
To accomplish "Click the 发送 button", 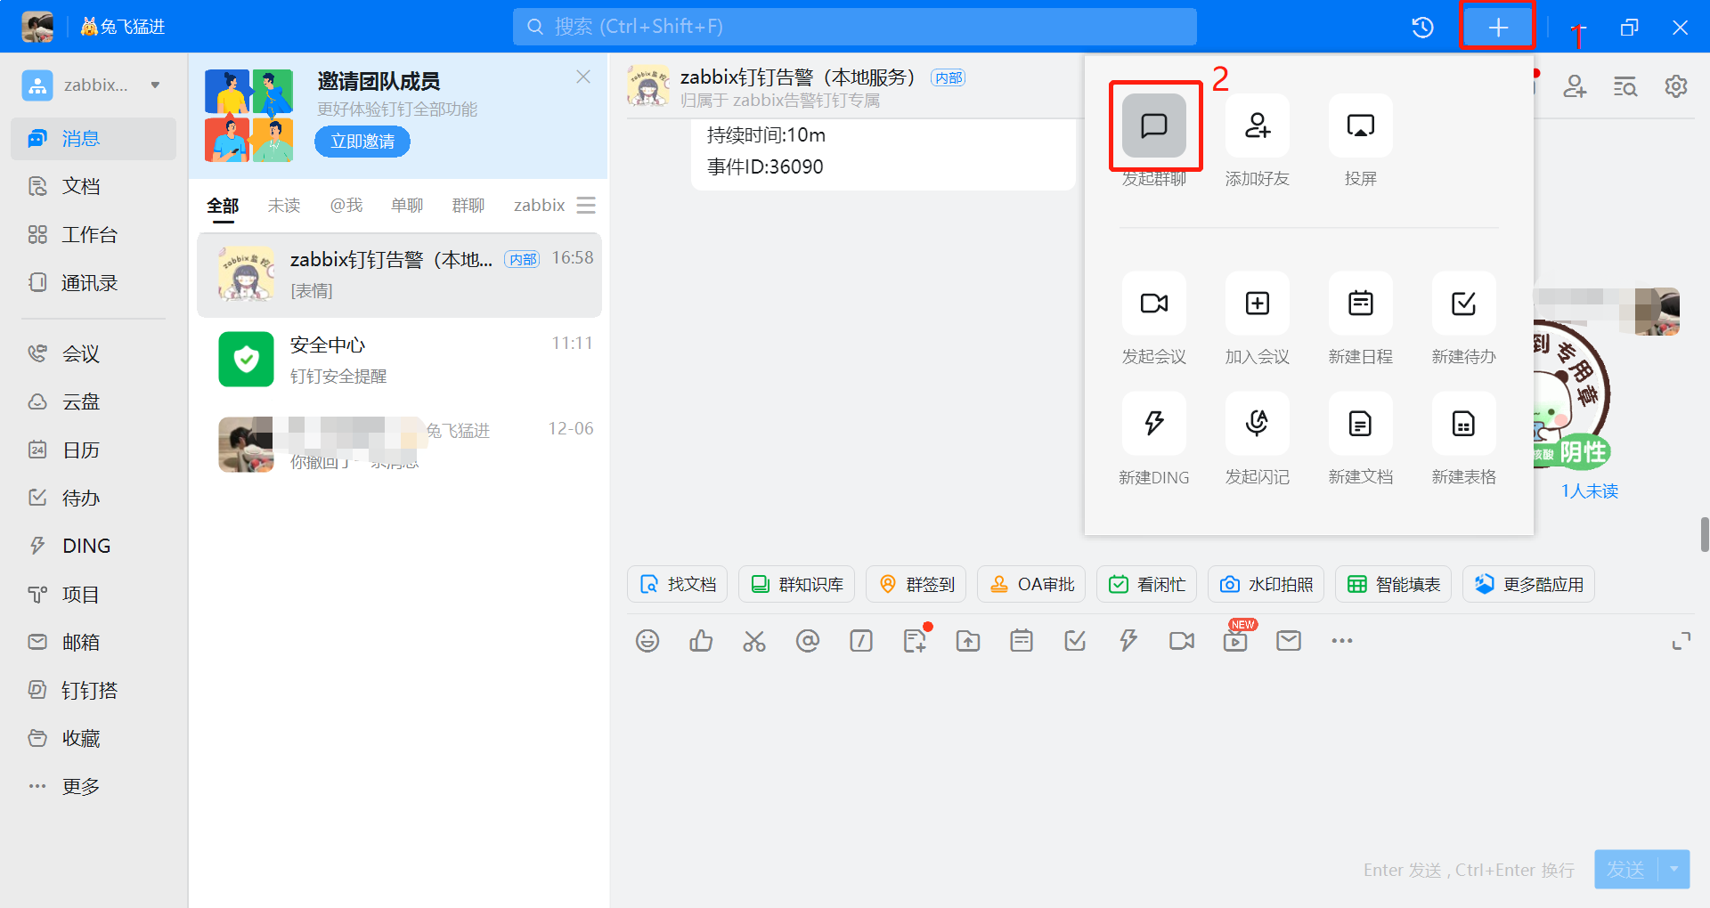I will (1625, 869).
